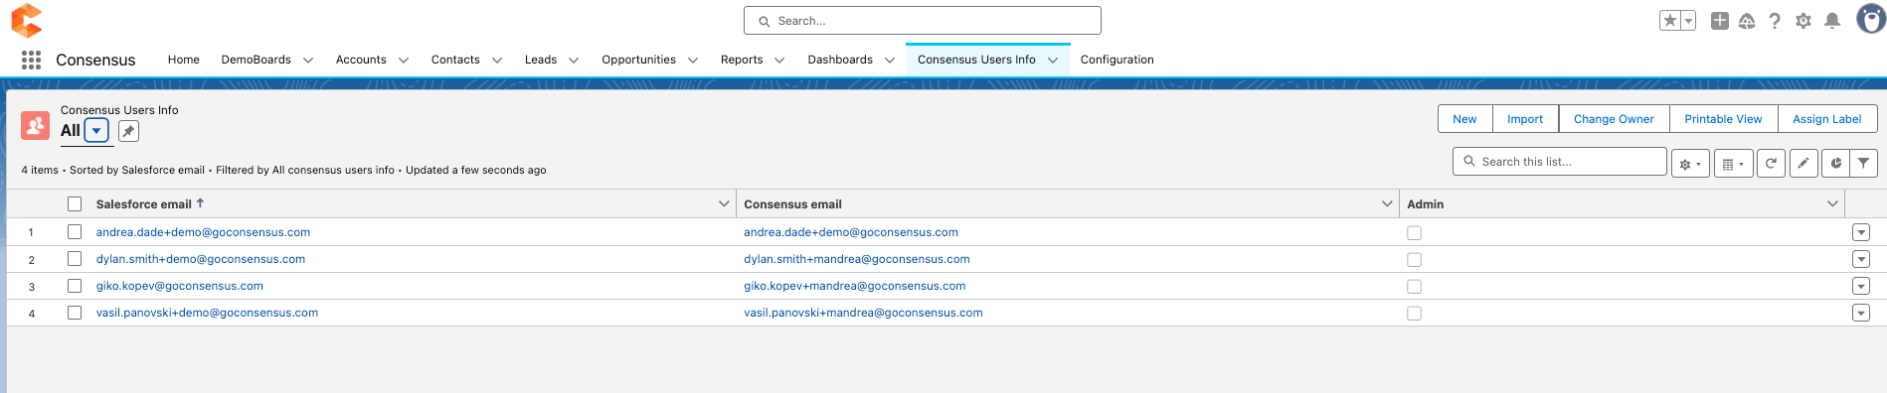Open Trailhead guidance center icon
Image resolution: width=1887 pixels, height=393 pixels.
coord(1747,21)
